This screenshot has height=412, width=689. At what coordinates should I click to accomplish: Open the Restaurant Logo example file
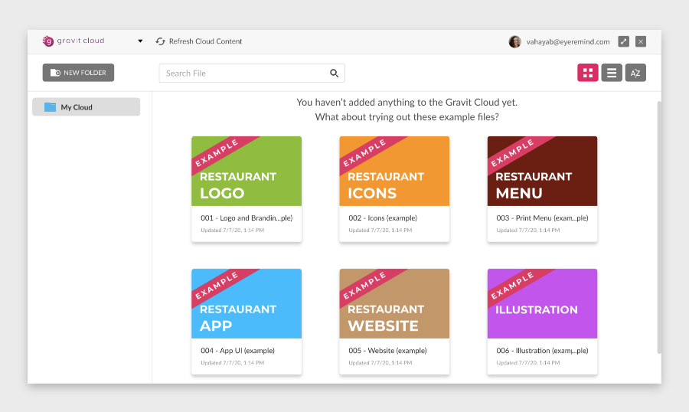(x=246, y=172)
